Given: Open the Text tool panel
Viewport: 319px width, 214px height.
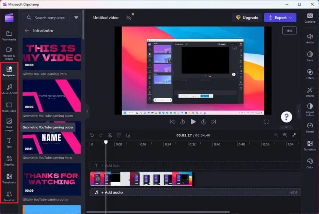Looking at the screenshot, I should coord(9,143).
